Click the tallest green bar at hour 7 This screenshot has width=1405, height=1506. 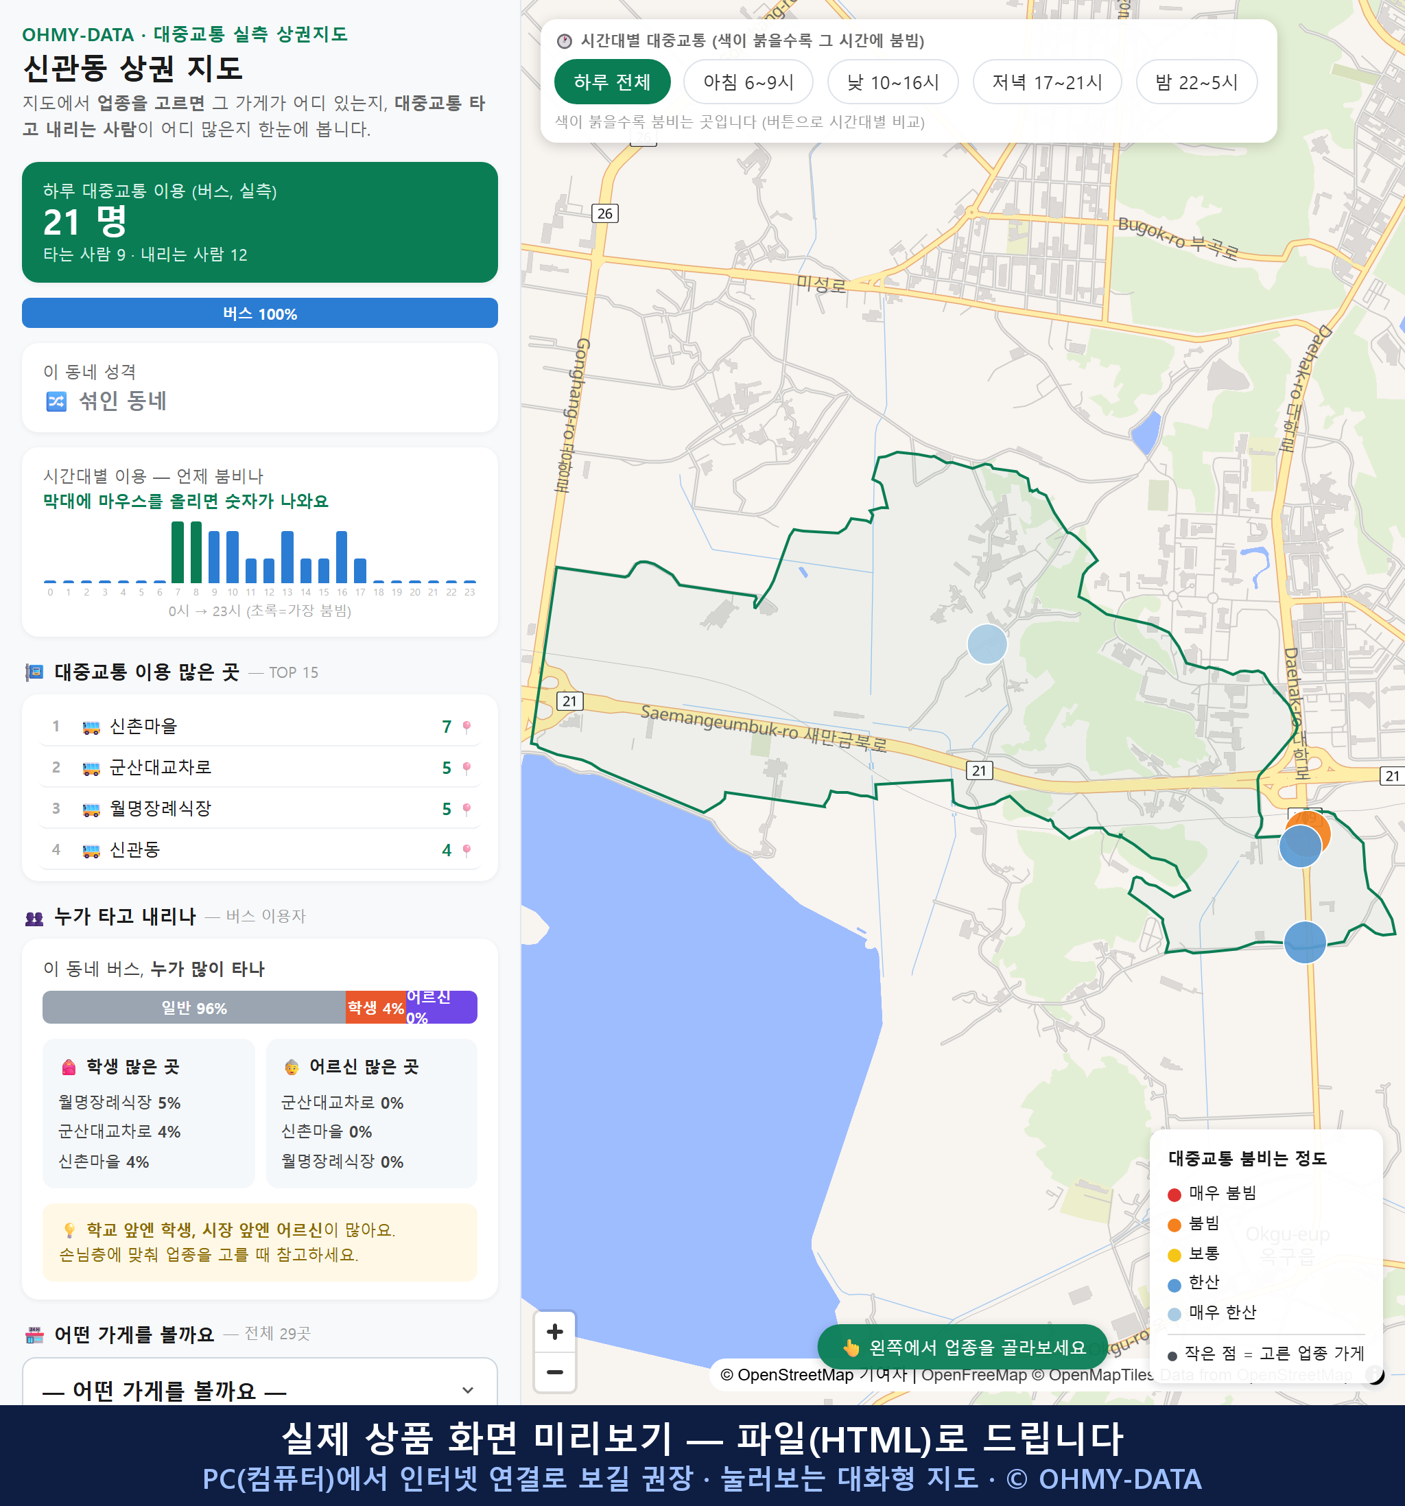(x=177, y=552)
